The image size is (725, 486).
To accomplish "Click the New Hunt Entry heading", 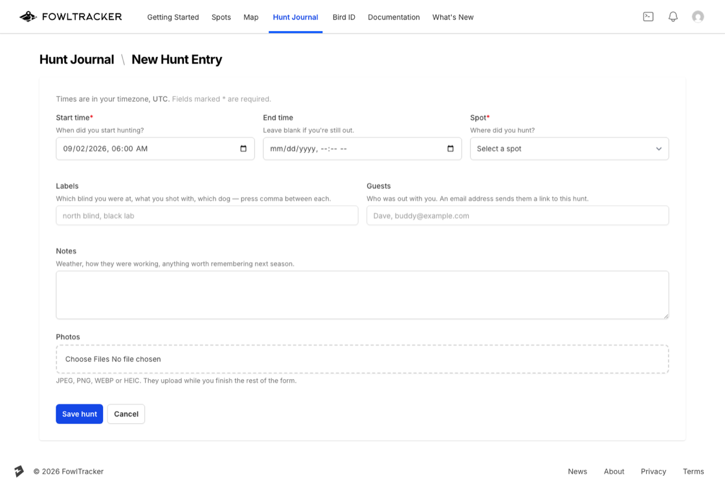I will pyautogui.click(x=177, y=59).
